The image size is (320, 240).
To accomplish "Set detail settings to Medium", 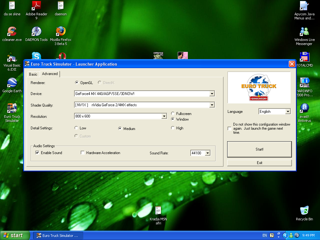I will [127, 128].
